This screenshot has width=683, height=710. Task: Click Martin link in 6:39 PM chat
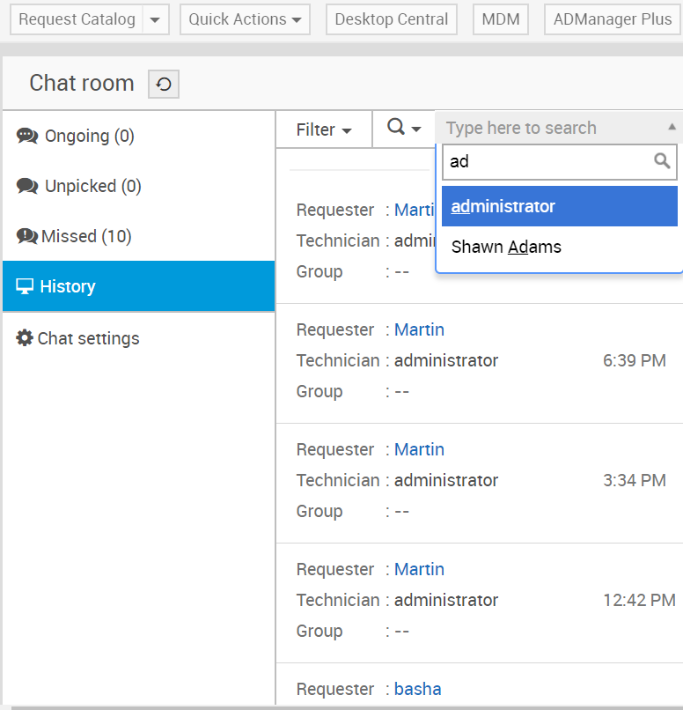tap(419, 329)
